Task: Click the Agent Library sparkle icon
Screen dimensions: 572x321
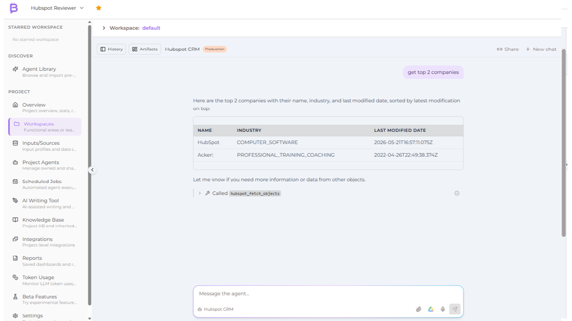Action: pyautogui.click(x=15, y=69)
